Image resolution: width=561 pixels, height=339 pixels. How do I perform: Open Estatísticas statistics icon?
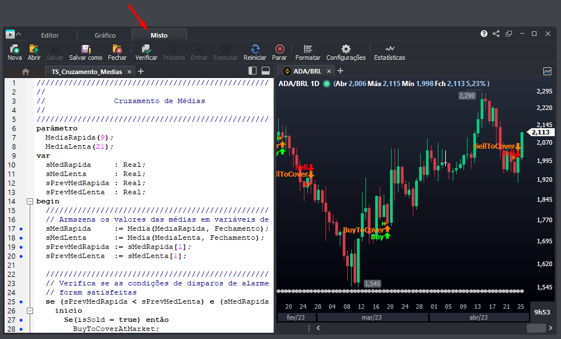click(389, 50)
